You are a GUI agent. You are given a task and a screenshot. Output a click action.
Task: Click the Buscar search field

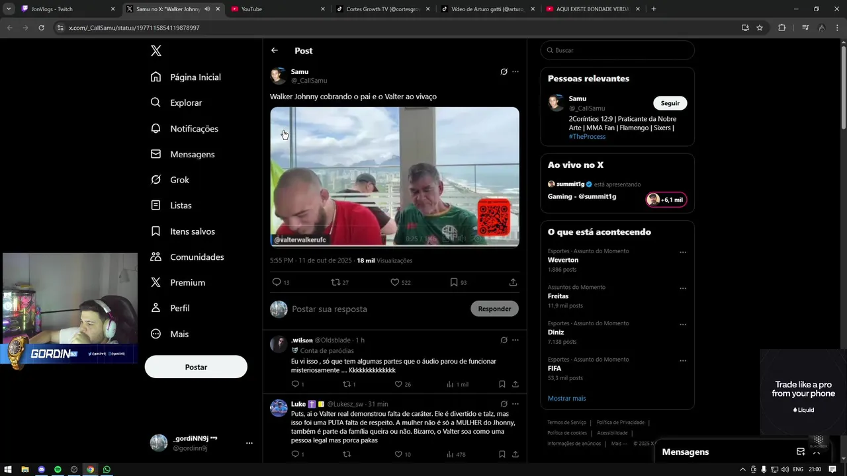617,50
